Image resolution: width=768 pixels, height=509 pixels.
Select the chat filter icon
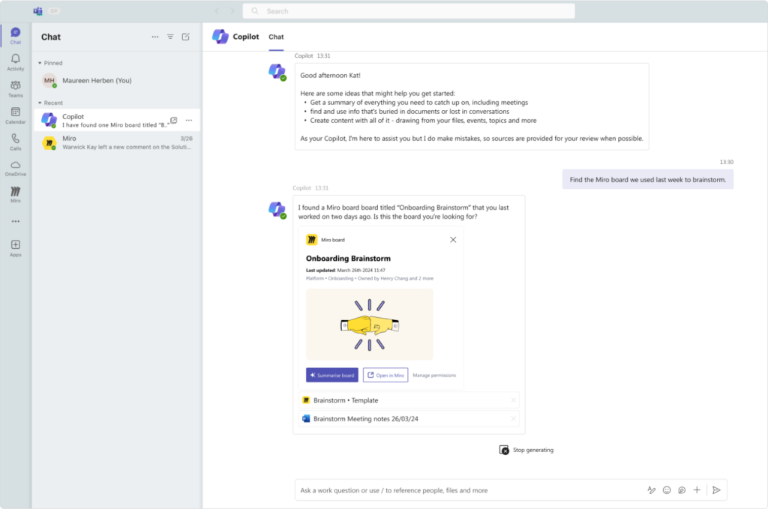[x=171, y=36]
